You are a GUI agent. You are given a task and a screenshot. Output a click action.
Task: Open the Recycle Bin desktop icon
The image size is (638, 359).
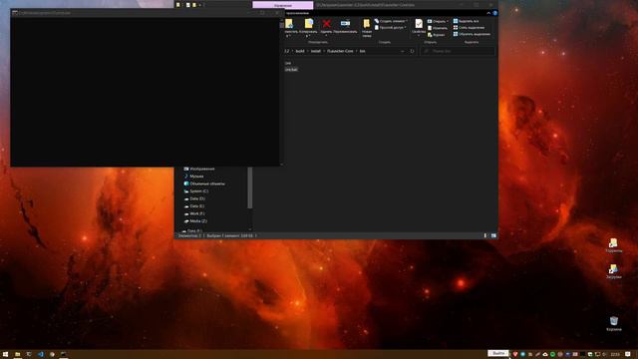point(614,321)
